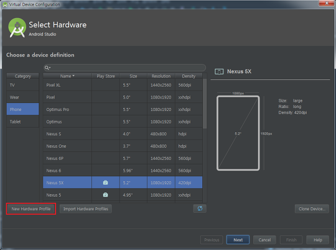Select the Nexus S device
Image resolution: width=336 pixels, height=250 pixels.
click(123, 134)
